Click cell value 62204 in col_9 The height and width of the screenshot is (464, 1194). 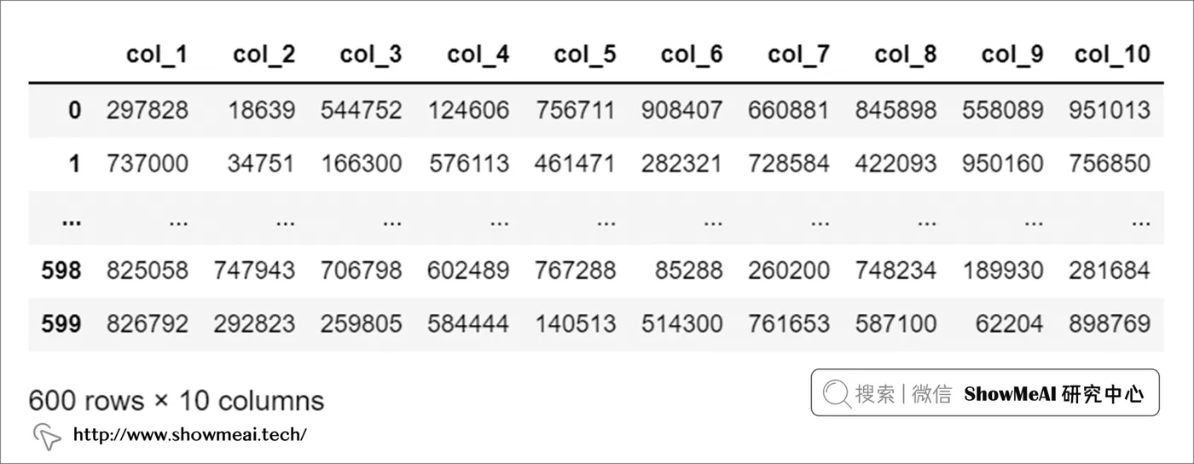click(x=1010, y=323)
